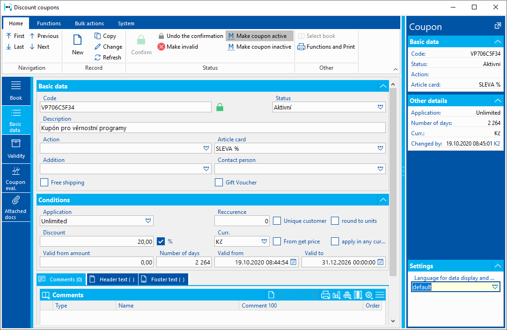Click the Copy record icon
Image resolution: width=507 pixels, height=330 pixels.
click(x=98, y=36)
